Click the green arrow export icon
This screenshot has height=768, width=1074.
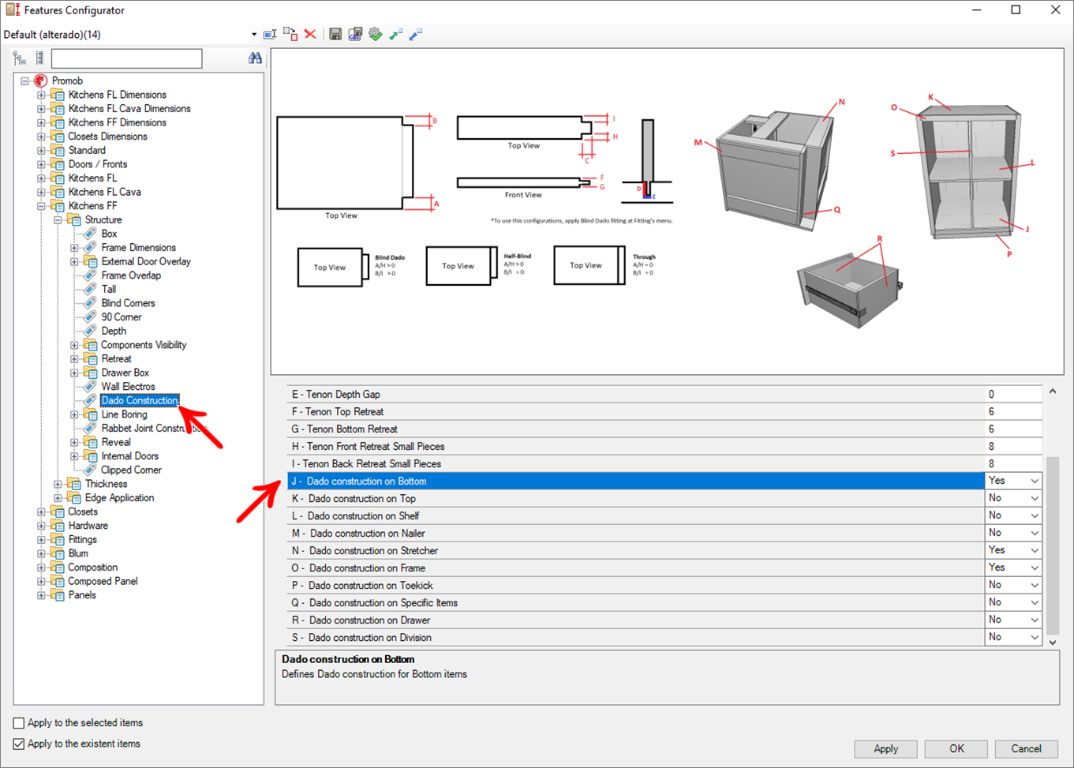[x=395, y=34]
